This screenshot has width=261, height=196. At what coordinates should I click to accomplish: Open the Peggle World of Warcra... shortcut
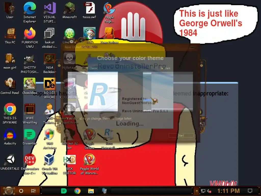pos(89,164)
